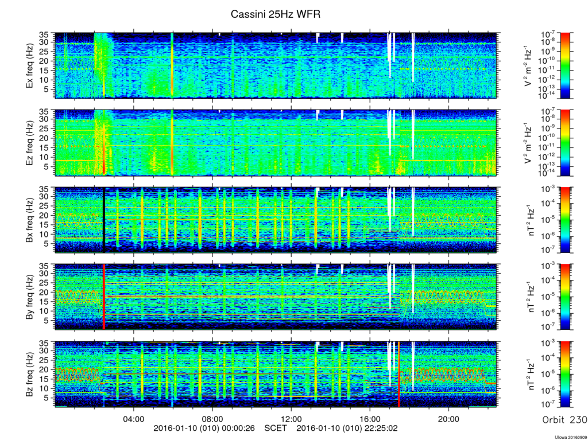Click inside the Bz spectrogram panel

click(x=276, y=374)
